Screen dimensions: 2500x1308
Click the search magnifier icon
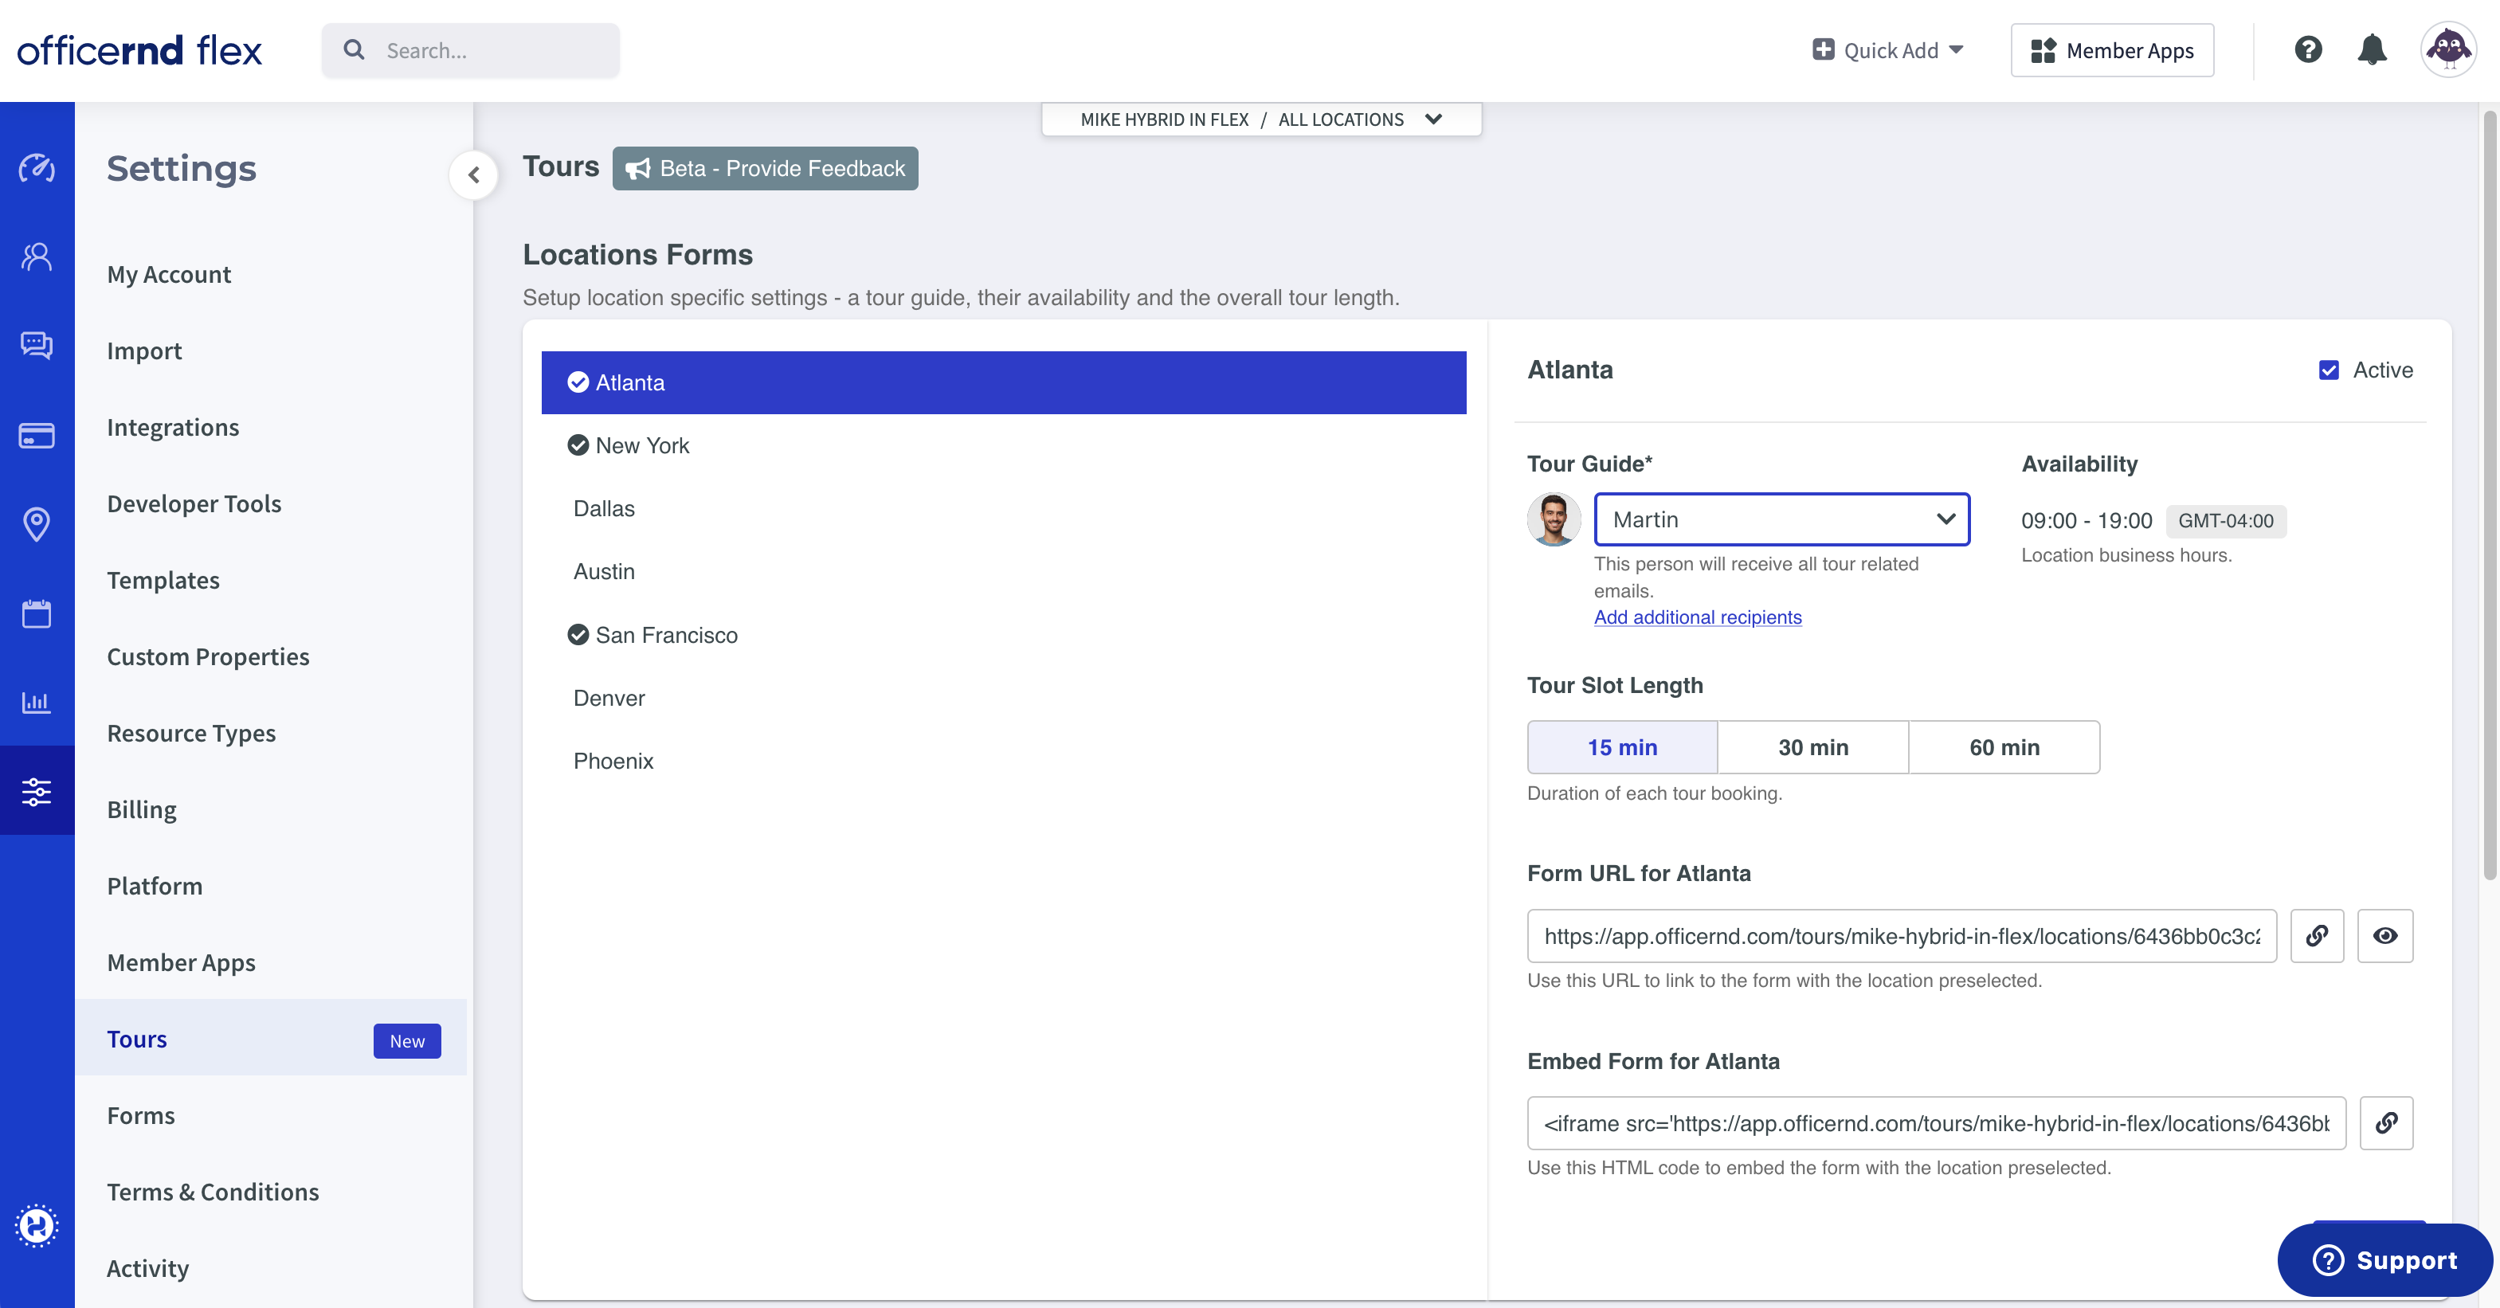pyautogui.click(x=355, y=49)
